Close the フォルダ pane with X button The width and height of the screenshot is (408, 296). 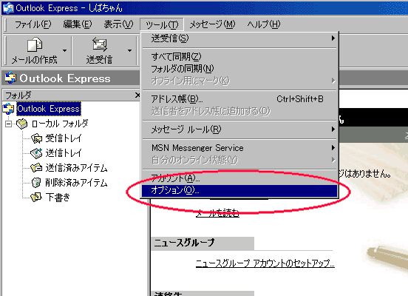click(x=137, y=95)
